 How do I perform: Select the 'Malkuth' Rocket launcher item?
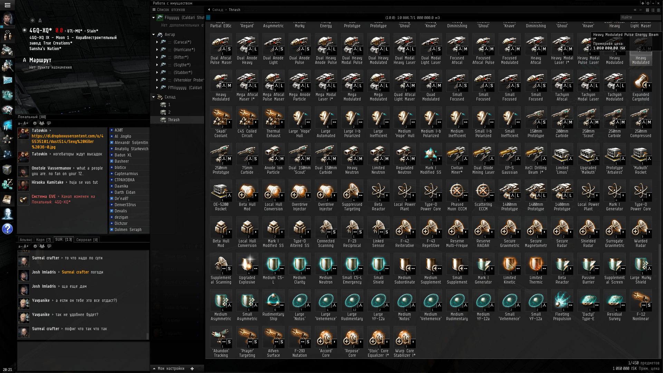[641, 159]
